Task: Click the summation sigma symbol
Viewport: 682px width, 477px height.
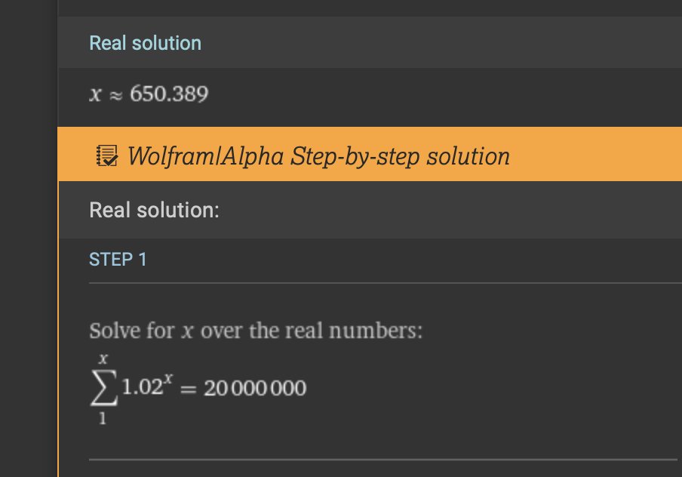Action: click(103, 387)
